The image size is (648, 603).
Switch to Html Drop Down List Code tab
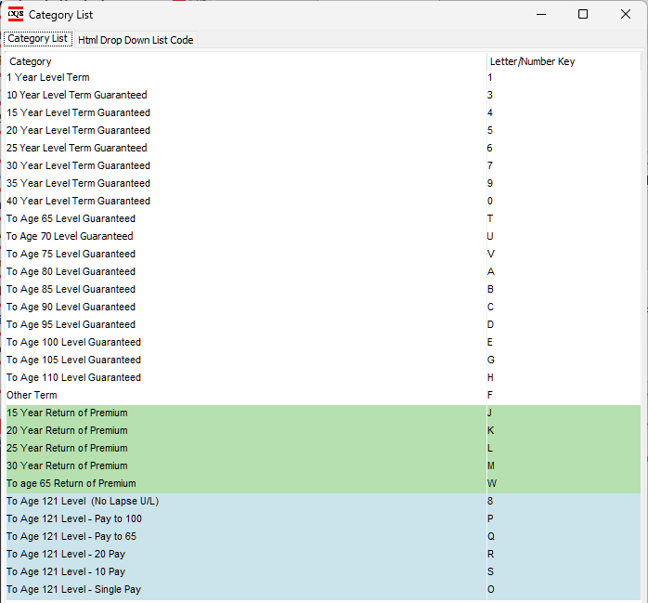pos(136,39)
